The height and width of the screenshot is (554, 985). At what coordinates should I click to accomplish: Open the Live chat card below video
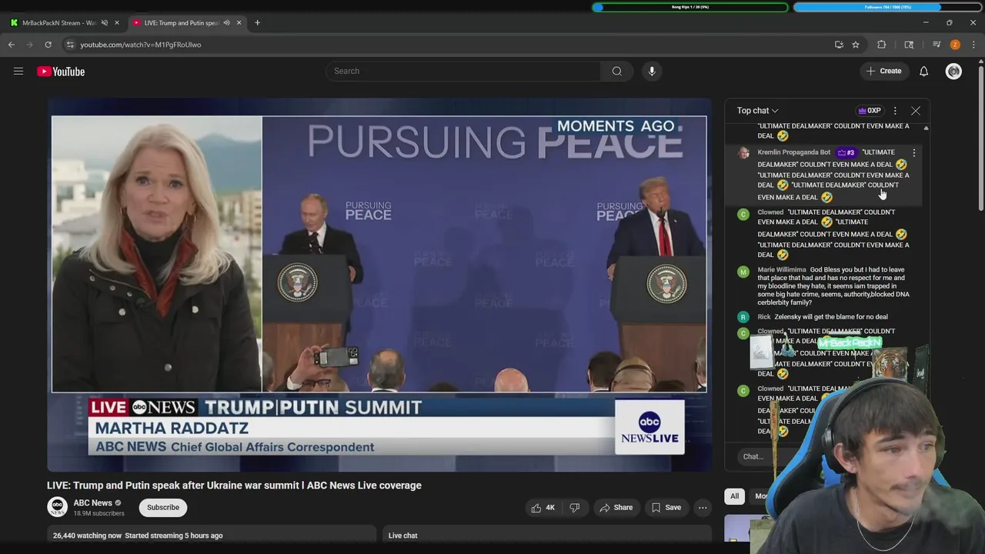point(546,536)
